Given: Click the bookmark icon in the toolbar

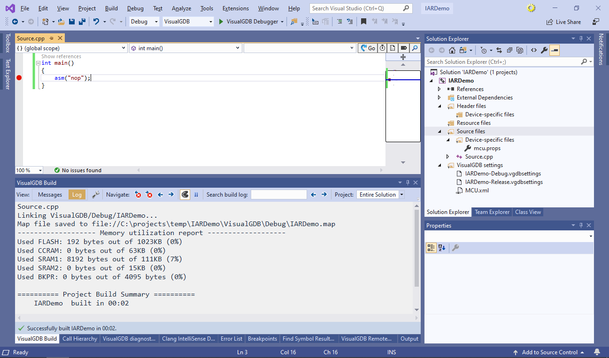Looking at the screenshot, I should [363, 22].
